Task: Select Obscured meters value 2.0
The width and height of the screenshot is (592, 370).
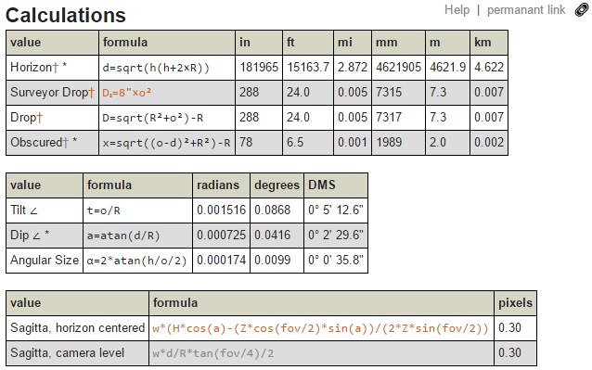Action: click(438, 143)
